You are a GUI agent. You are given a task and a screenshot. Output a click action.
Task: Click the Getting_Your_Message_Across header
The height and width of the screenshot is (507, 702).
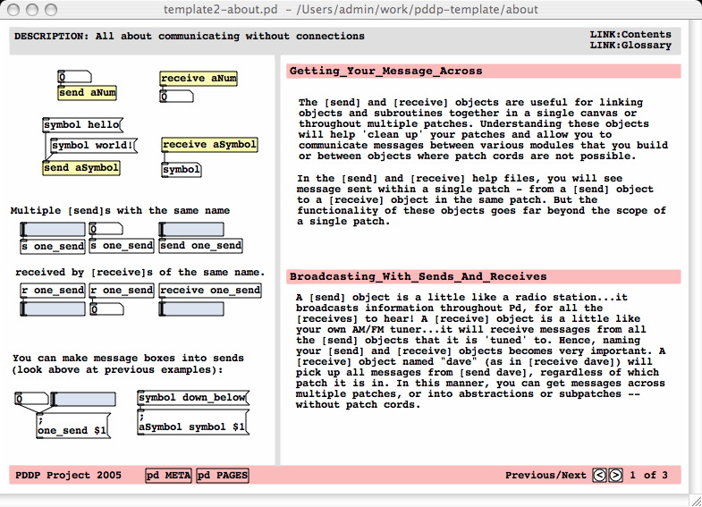click(484, 72)
